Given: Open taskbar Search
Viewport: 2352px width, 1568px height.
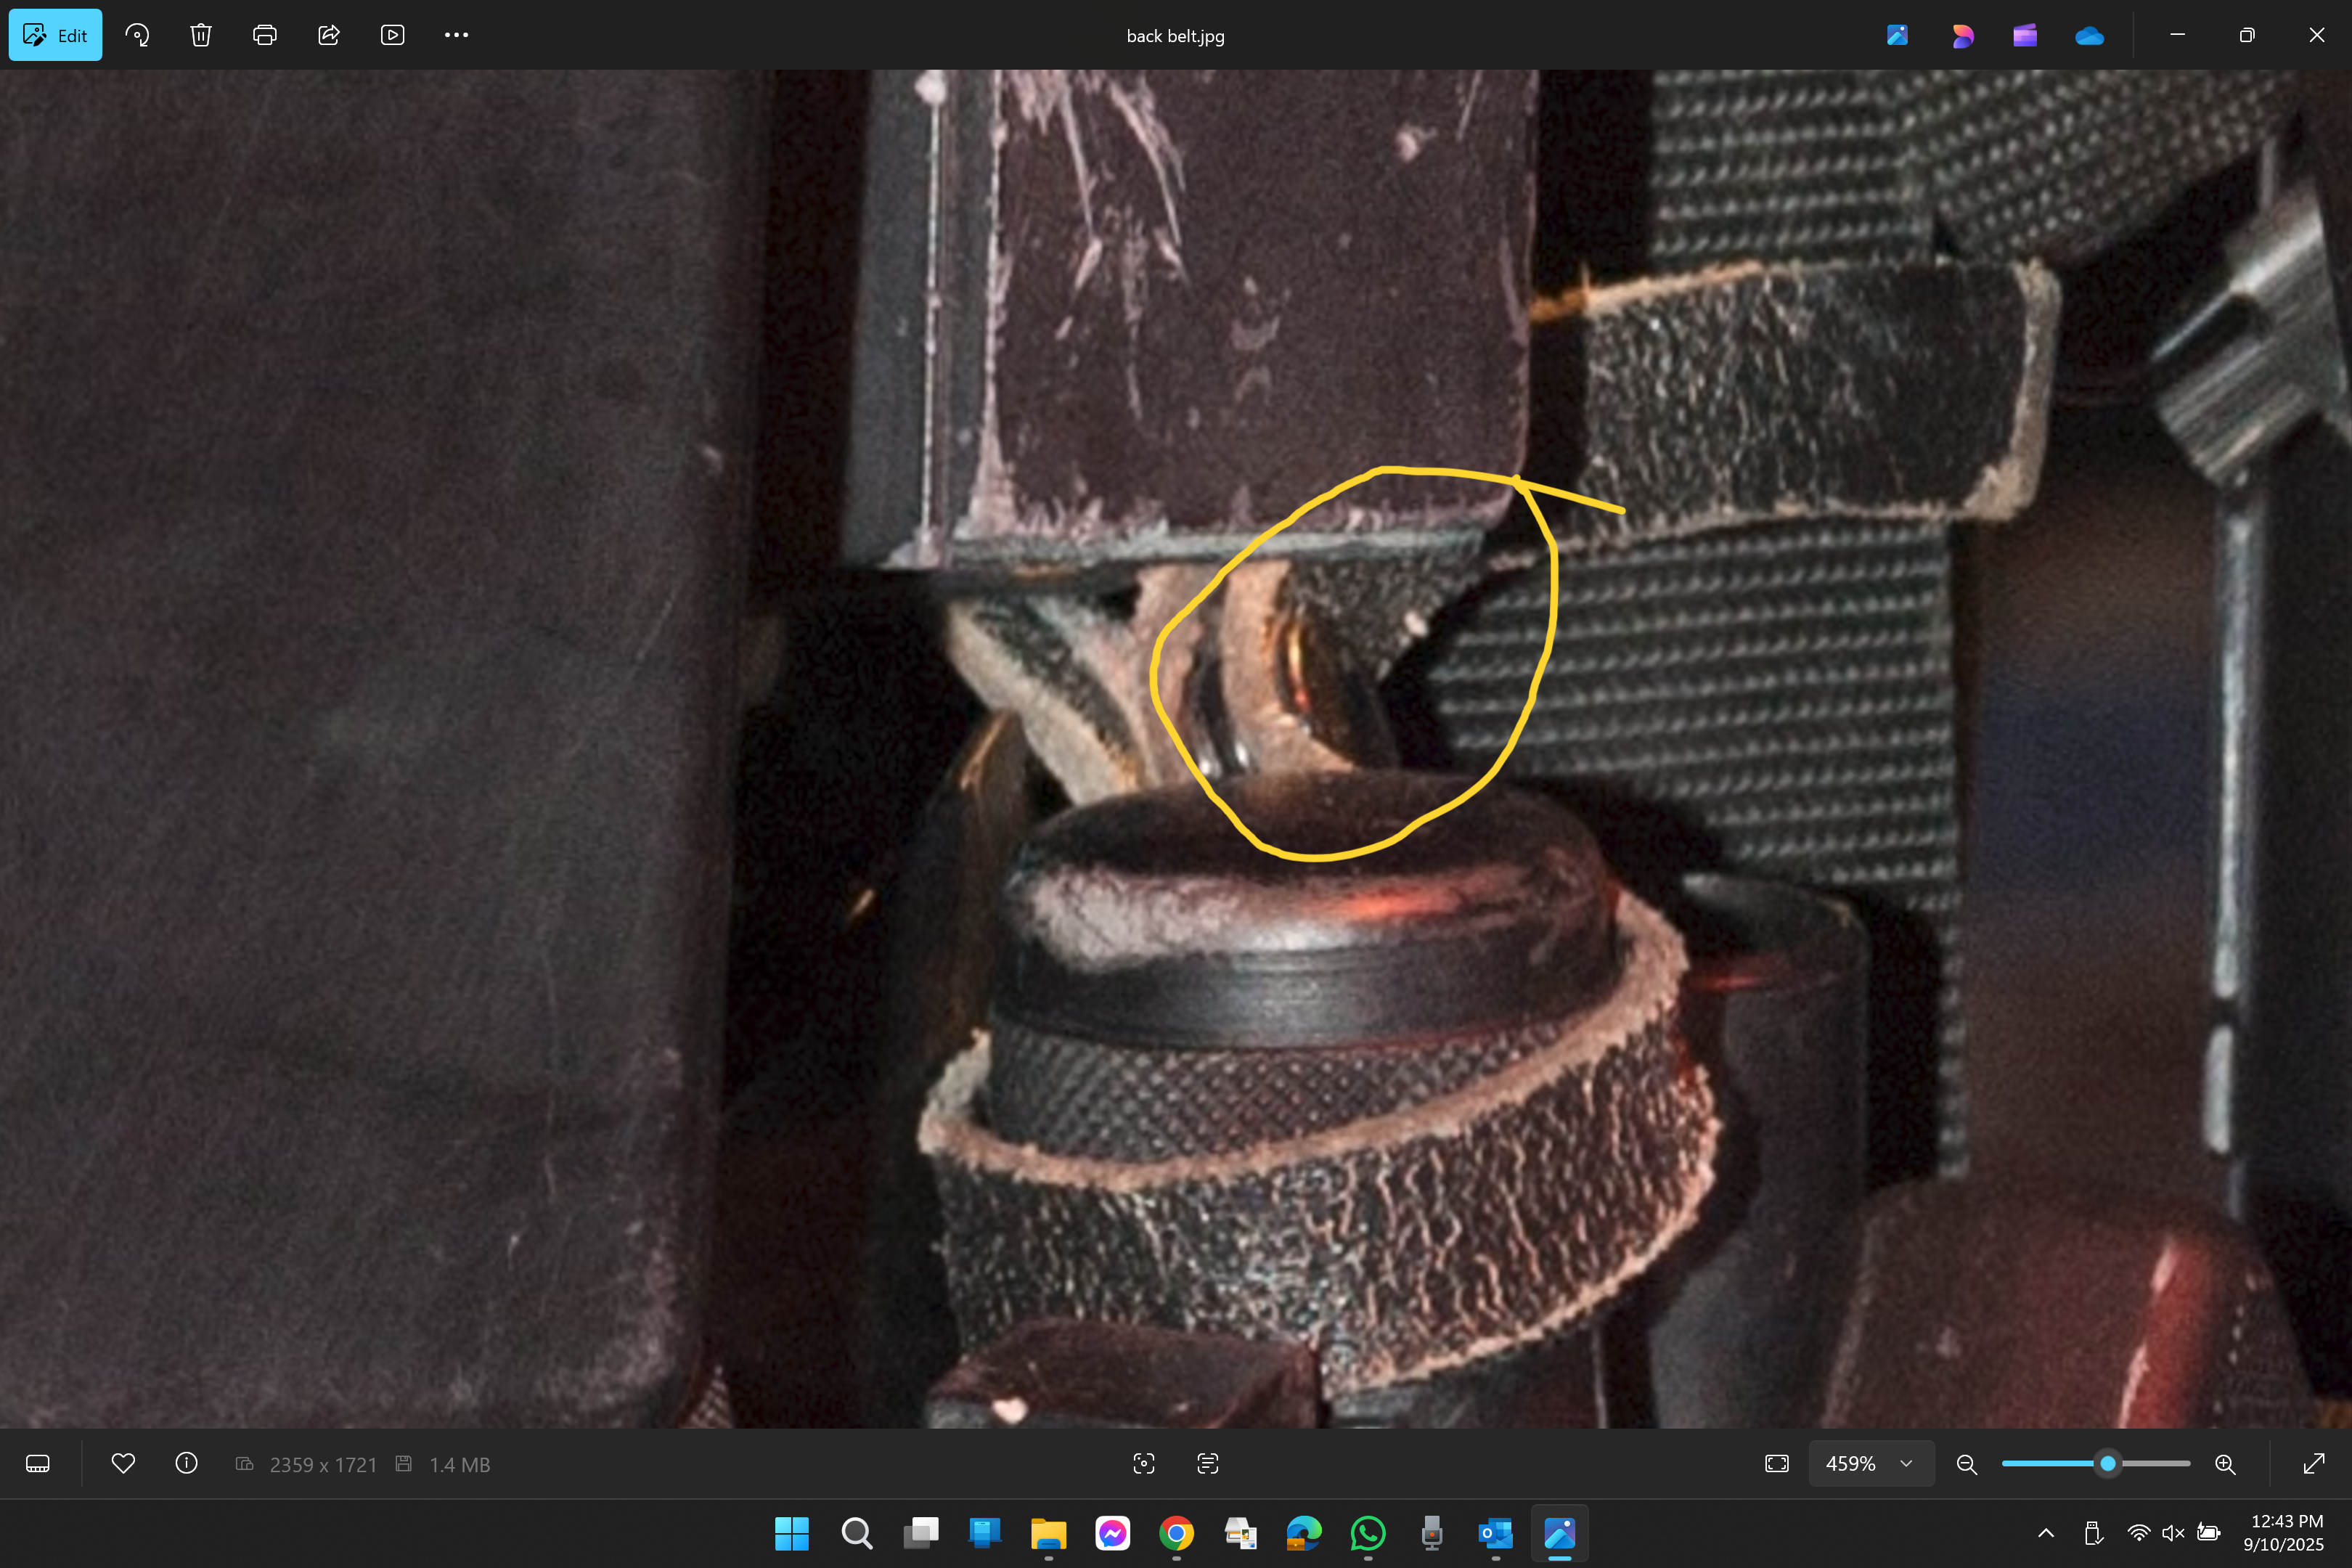Looking at the screenshot, I should pyautogui.click(x=856, y=1533).
